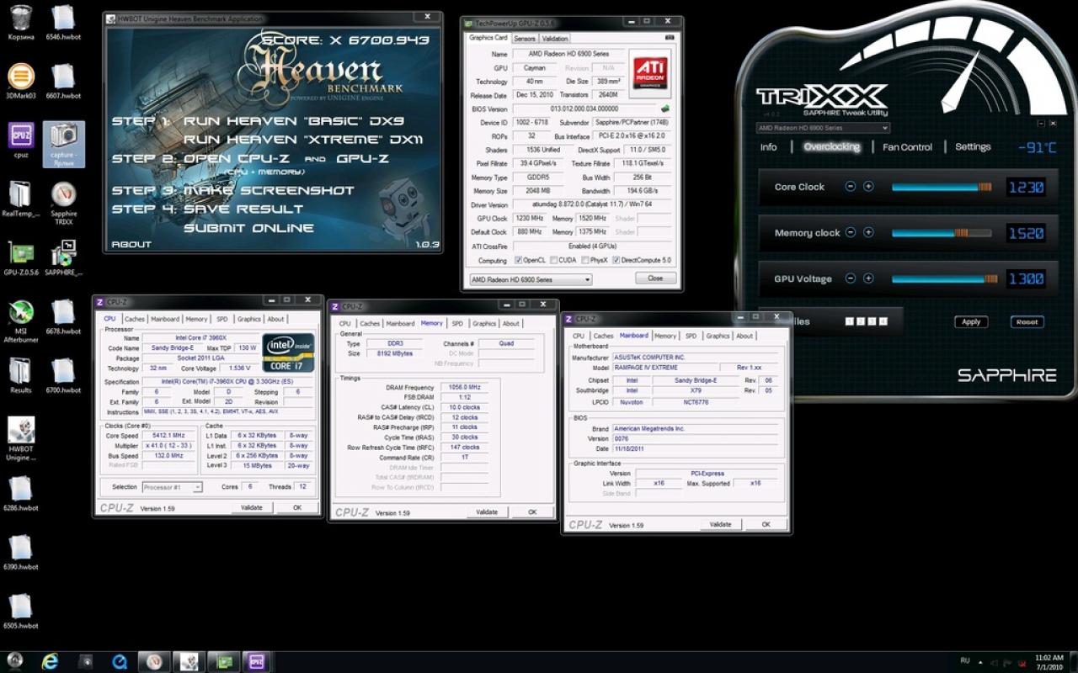Click Reset button in TRIXX

coord(1027,321)
